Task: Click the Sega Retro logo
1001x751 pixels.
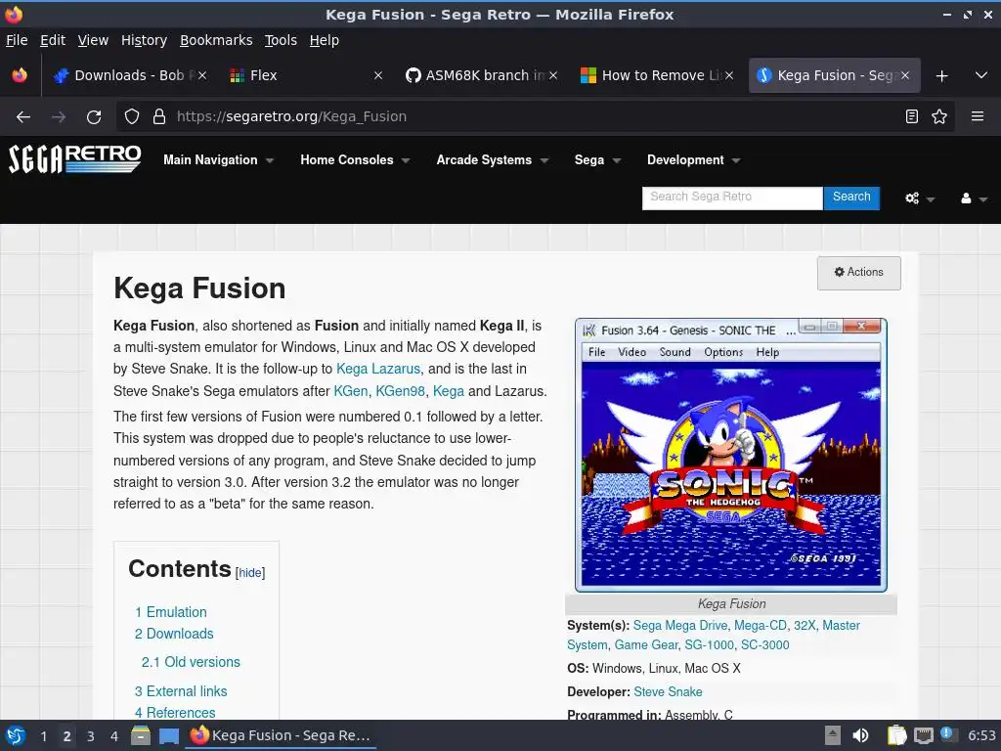Action: pyautogui.click(x=74, y=159)
